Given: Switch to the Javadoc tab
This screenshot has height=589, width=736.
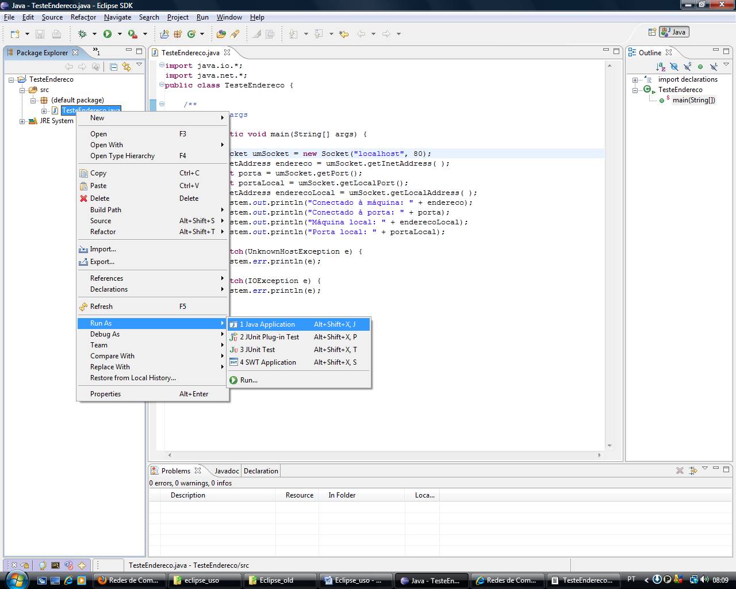Looking at the screenshot, I should [227, 471].
